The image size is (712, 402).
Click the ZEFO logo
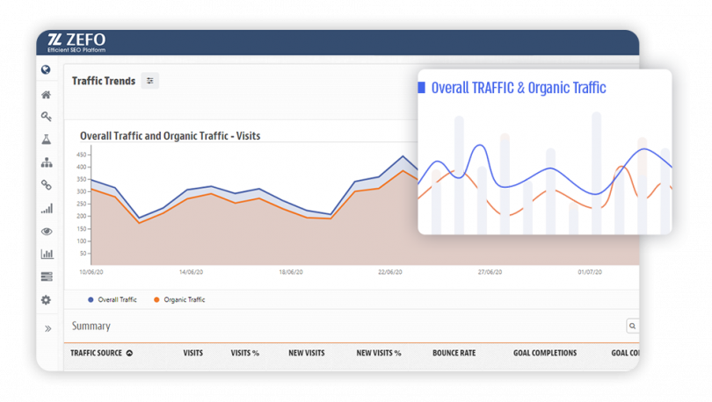point(76,43)
